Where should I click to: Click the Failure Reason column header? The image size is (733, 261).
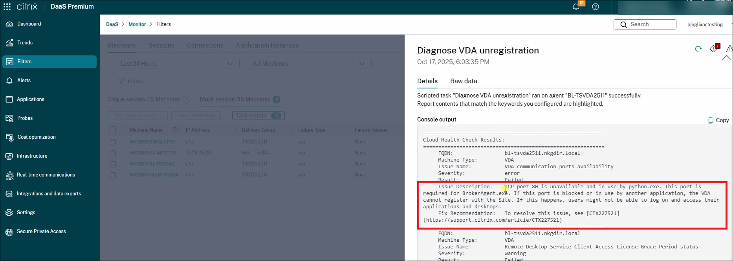pyautogui.click(x=371, y=130)
